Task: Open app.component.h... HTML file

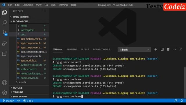Action: pos(29,43)
